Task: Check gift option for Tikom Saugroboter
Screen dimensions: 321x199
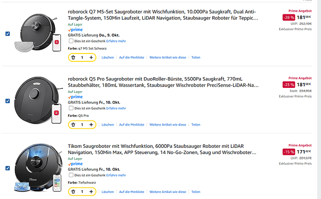Action: 71,175
